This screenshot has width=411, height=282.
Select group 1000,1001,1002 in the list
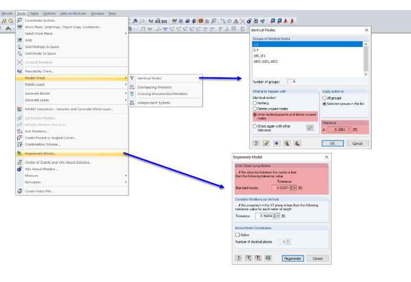coord(307,62)
